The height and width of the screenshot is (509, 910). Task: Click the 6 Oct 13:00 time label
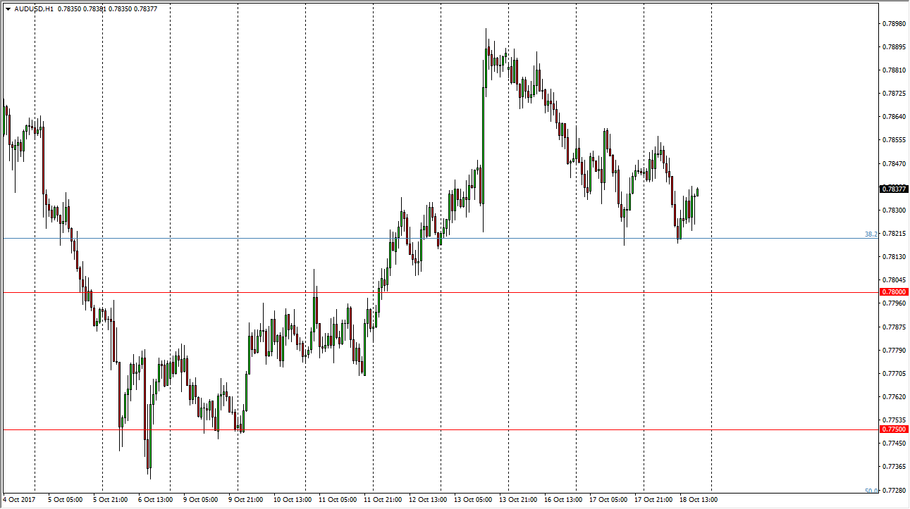tap(156, 500)
